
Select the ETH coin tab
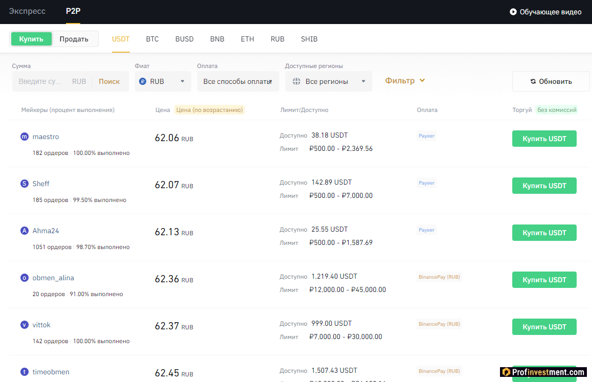click(x=247, y=39)
